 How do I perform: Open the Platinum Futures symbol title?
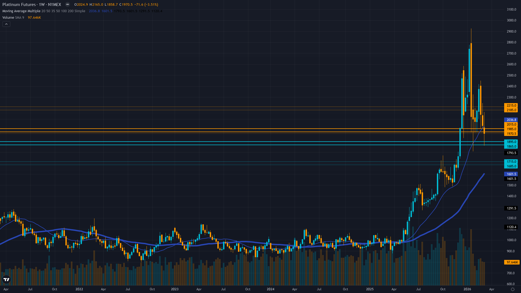coord(32,4)
